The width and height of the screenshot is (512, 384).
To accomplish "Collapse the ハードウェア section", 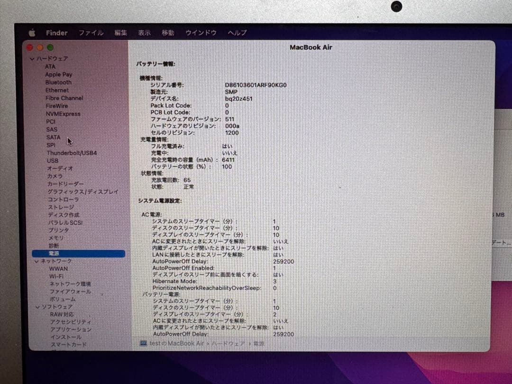I will [x=31, y=58].
